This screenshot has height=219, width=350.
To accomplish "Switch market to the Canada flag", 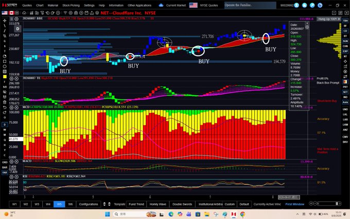I will click(11, 13).
